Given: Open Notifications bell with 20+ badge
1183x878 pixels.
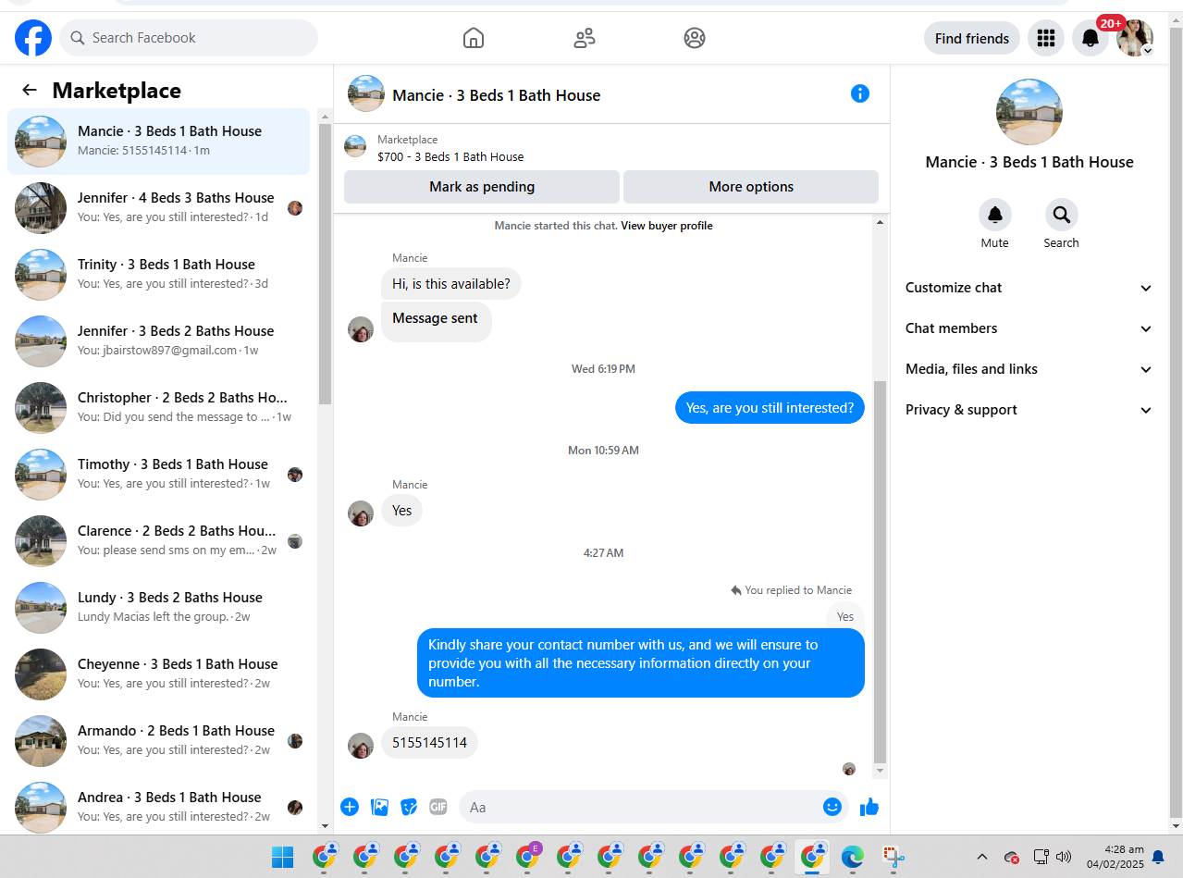Looking at the screenshot, I should pyautogui.click(x=1091, y=38).
